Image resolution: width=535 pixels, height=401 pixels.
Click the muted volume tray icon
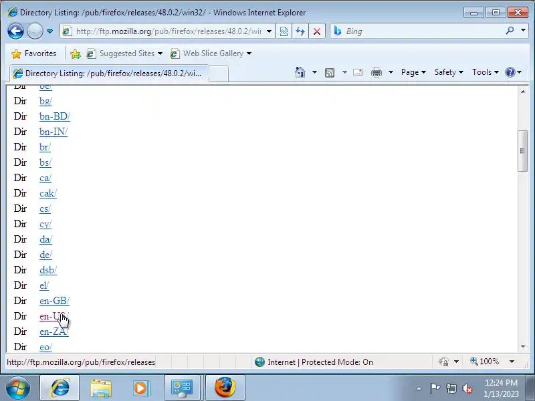click(467, 388)
